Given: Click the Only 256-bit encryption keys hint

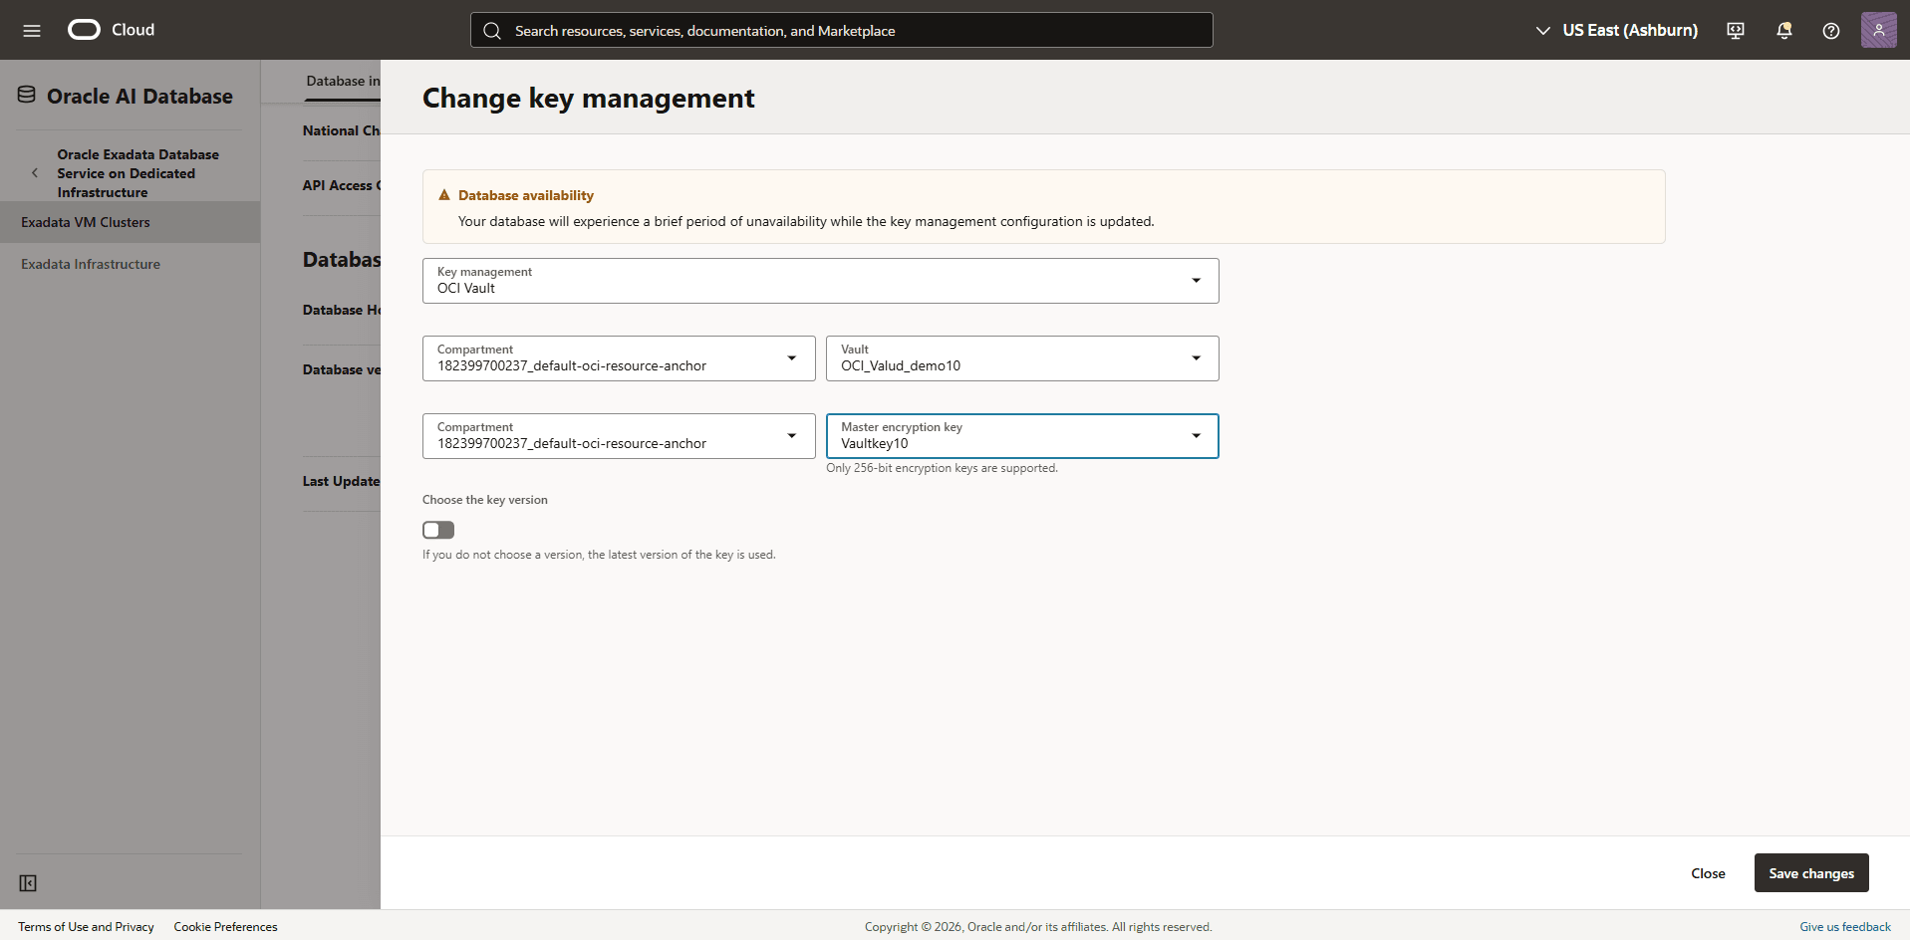Looking at the screenshot, I should [x=942, y=468].
